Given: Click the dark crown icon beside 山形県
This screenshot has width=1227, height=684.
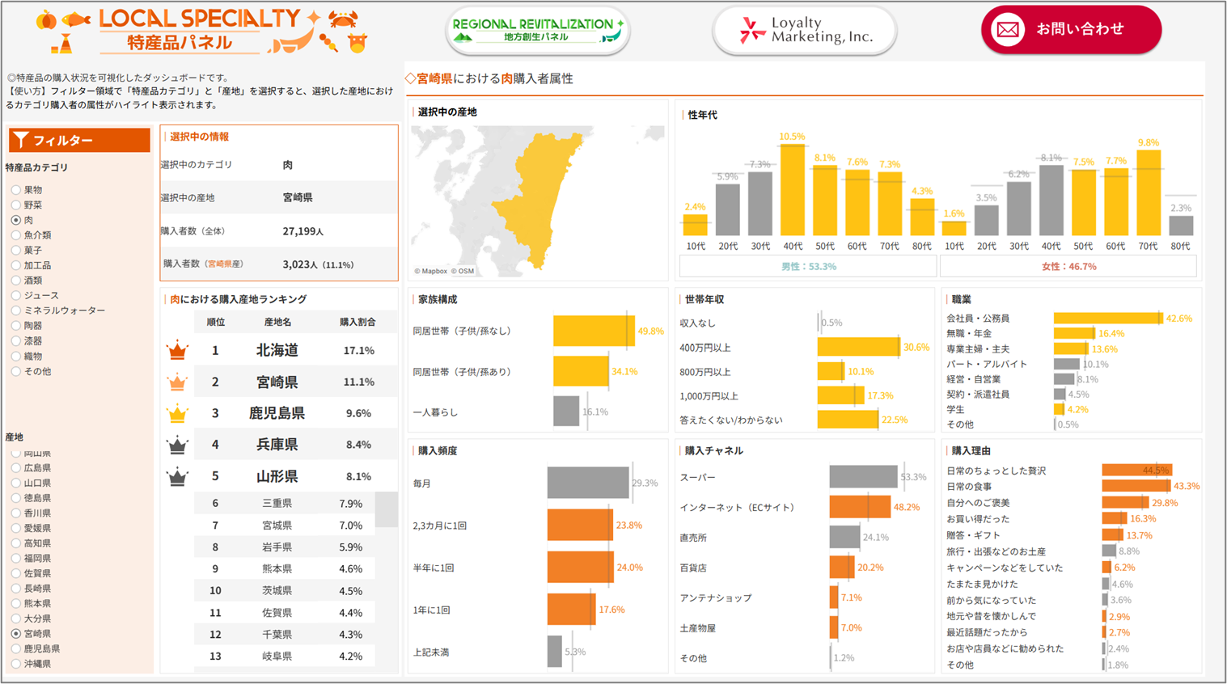Looking at the screenshot, I should (177, 477).
